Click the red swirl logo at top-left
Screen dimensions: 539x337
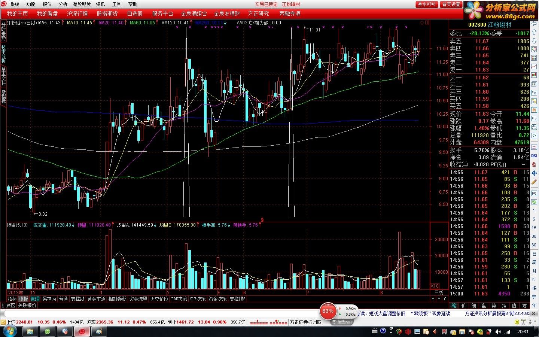4,4
